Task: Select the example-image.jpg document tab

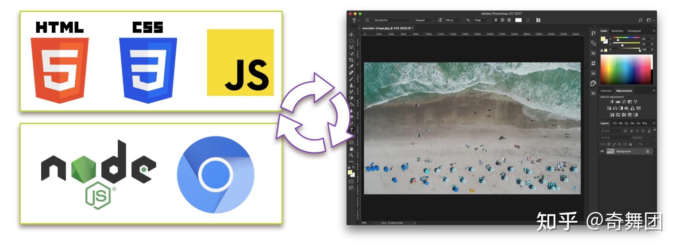Action: tap(388, 28)
